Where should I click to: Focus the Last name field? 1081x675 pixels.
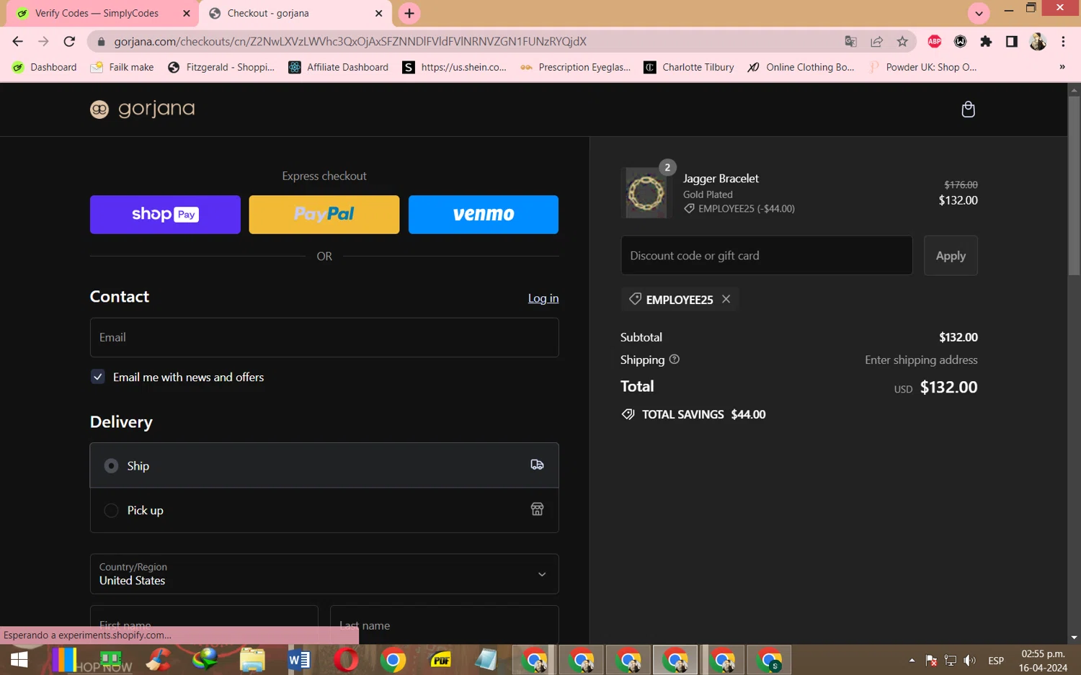(x=444, y=625)
